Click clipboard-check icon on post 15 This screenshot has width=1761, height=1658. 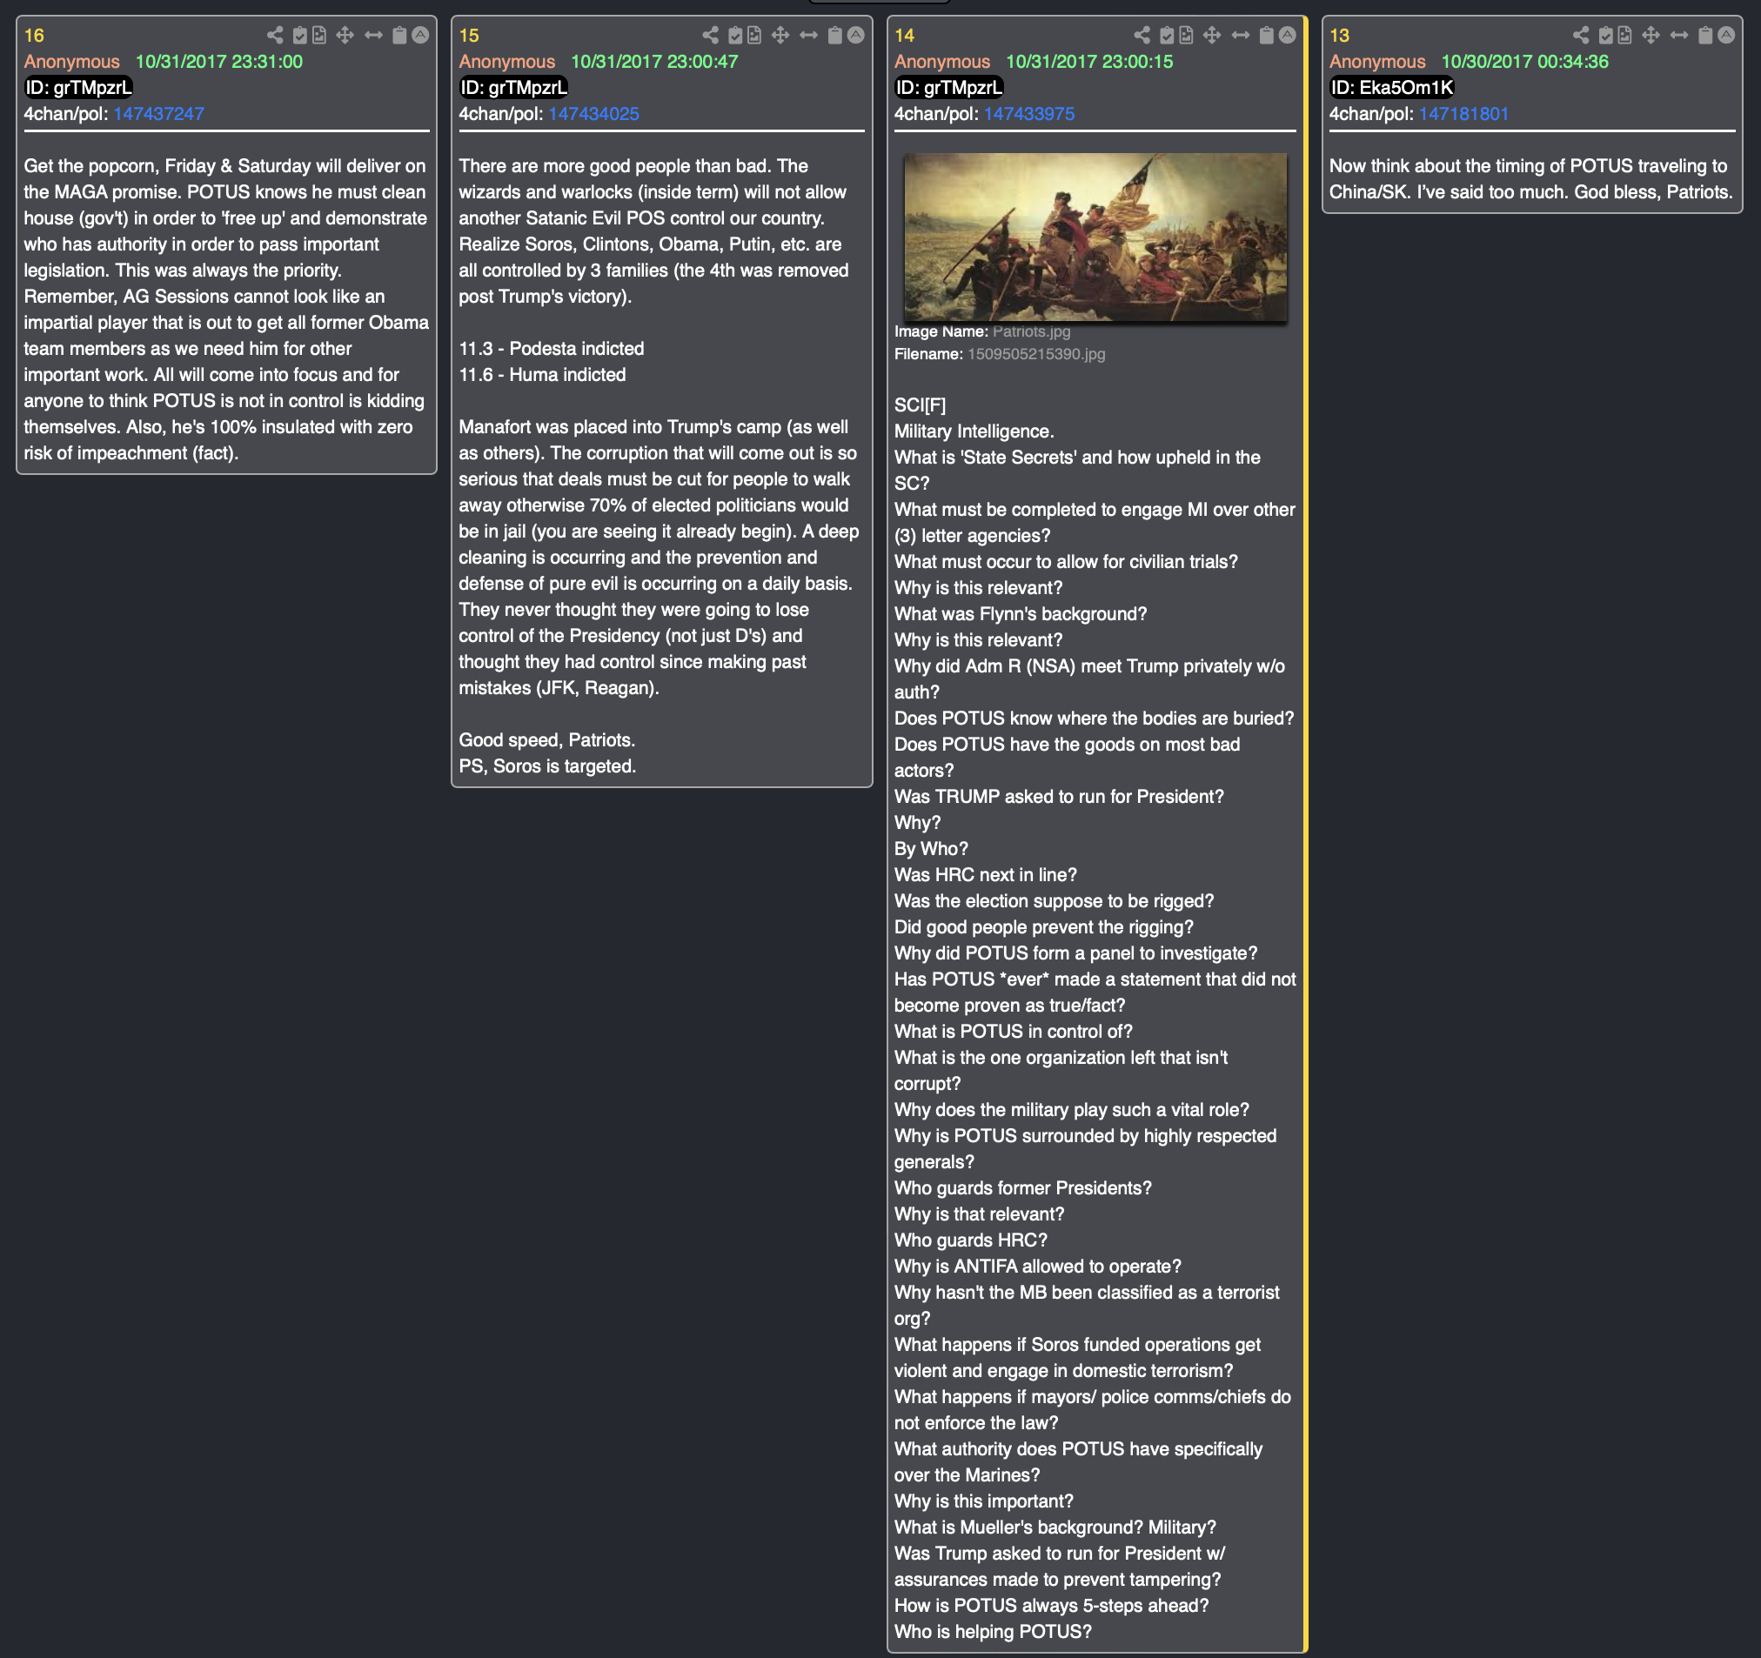coord(735,36)
